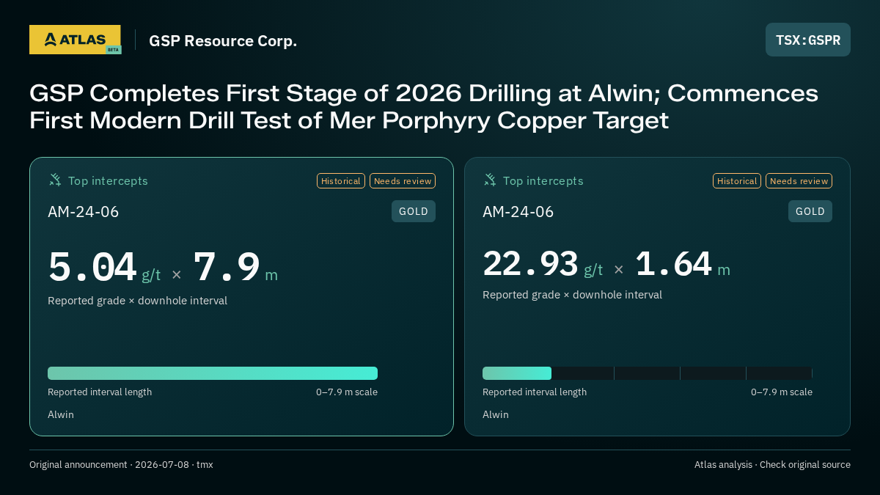Image resolution: width=880 pixels, height=495 pixels.
Task: Click Reported interval length on the 22.93 g/t card
Action: click(535, 392)
